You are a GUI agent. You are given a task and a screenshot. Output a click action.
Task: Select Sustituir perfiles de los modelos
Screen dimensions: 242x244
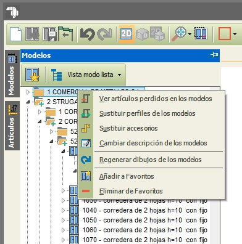(148, 113)
